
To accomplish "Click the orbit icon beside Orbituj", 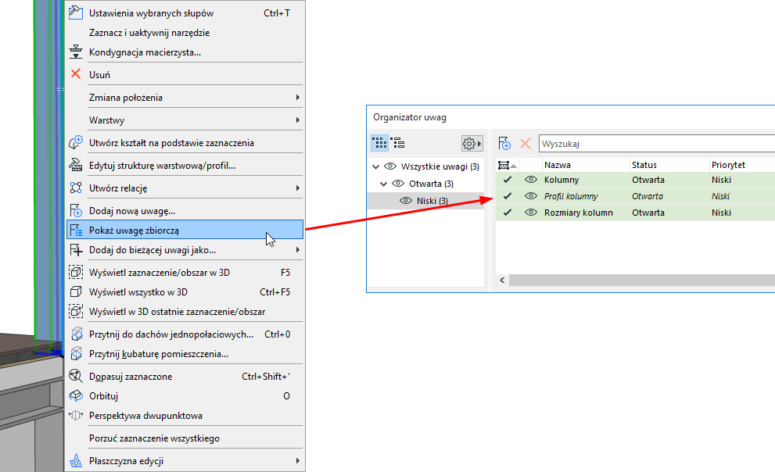I will tap(76, 395).
